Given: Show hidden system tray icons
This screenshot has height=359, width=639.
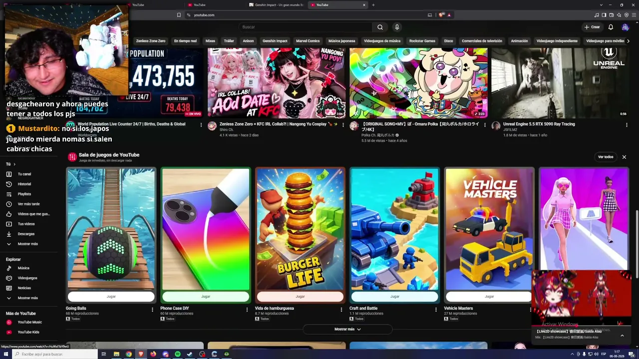Looking at the screenshot, I should [x=573, y=354].
